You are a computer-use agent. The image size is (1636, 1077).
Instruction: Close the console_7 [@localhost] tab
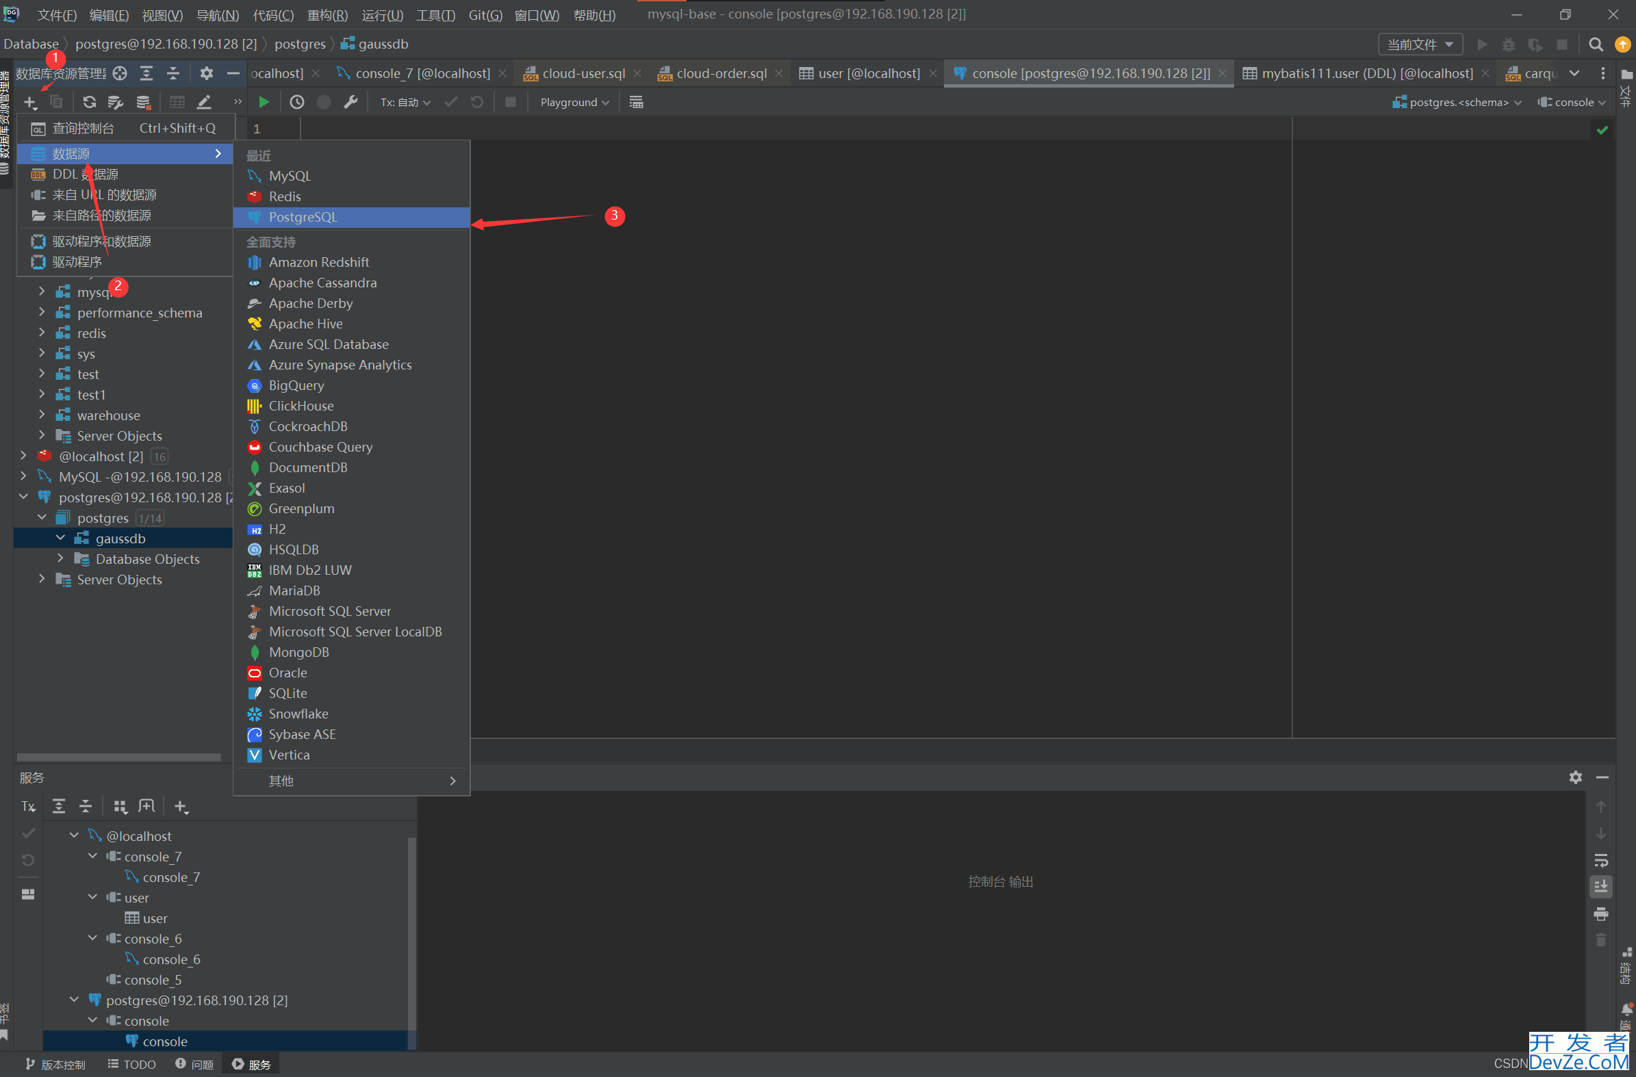tap(502, 73)
